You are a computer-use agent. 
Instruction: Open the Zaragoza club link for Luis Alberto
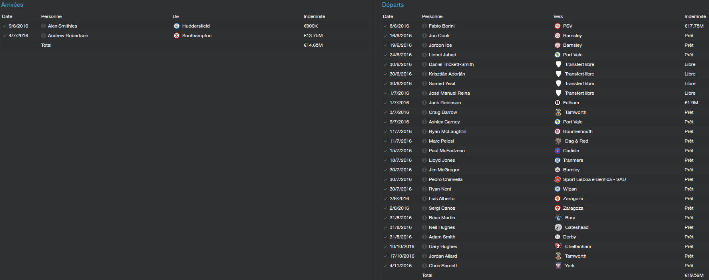pos(573,199)
